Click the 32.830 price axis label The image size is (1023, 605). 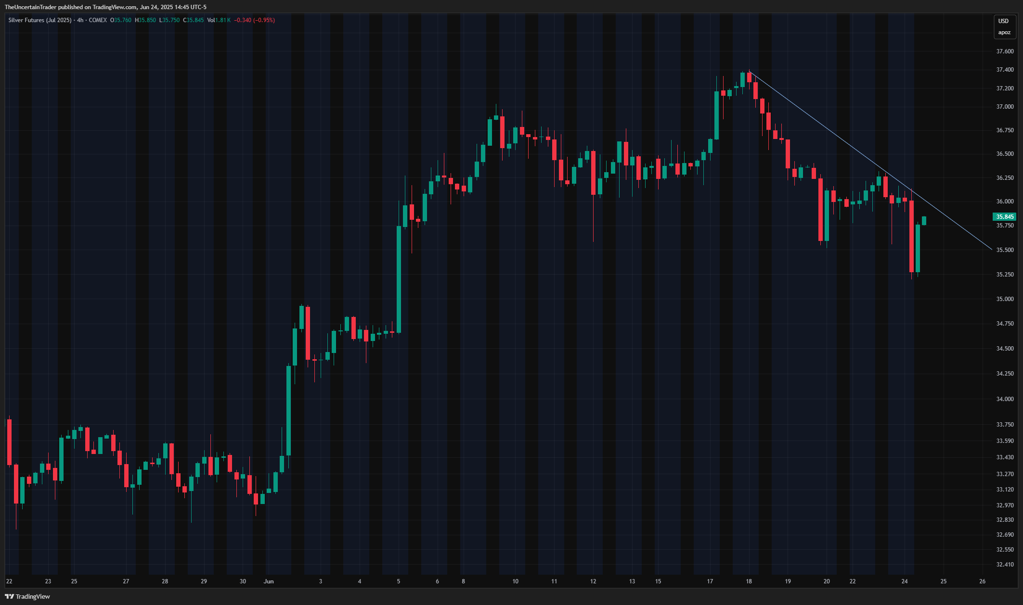tap(1005, 520)
